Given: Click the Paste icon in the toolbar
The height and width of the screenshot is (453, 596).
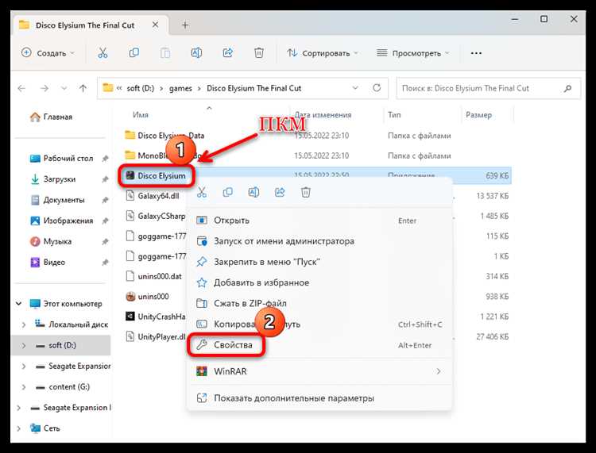Looking at the screenshot, I should 165,53.
